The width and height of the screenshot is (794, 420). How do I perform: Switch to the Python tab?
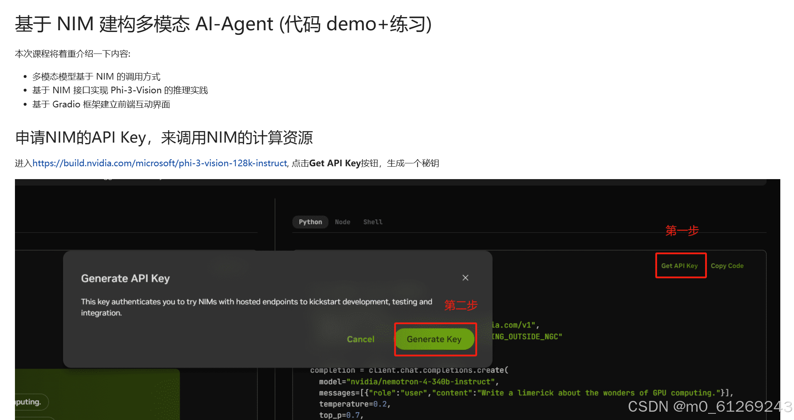pyautogui.click(x=310, y=222)
